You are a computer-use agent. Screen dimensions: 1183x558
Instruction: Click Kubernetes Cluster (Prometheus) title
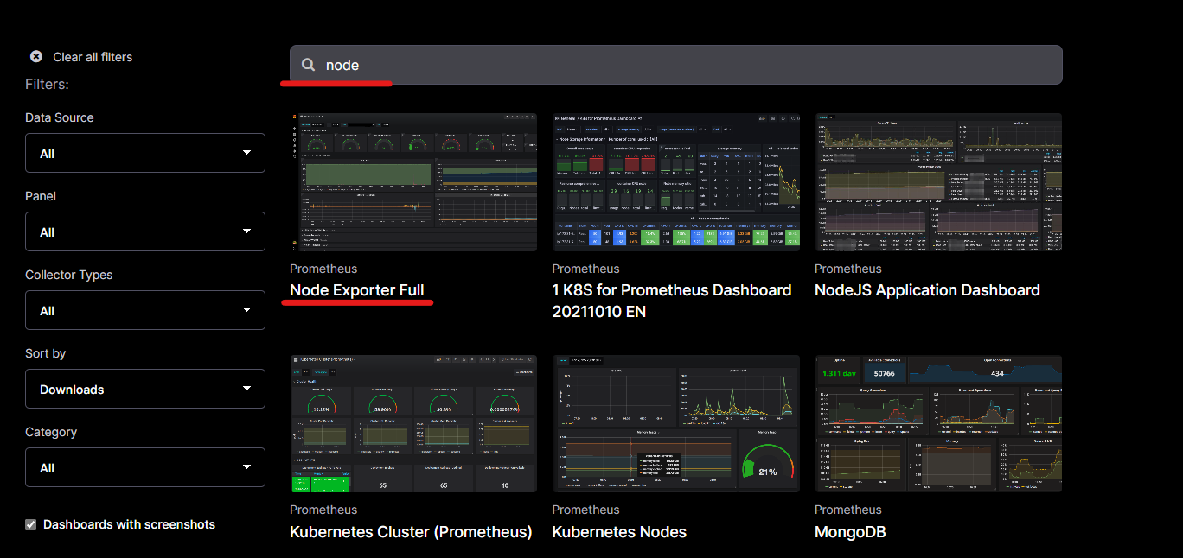tap(411, 532)
